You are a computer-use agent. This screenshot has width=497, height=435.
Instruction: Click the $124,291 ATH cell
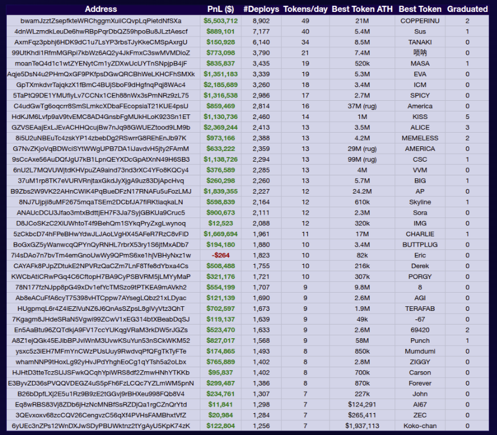click(x=362, y=405)
